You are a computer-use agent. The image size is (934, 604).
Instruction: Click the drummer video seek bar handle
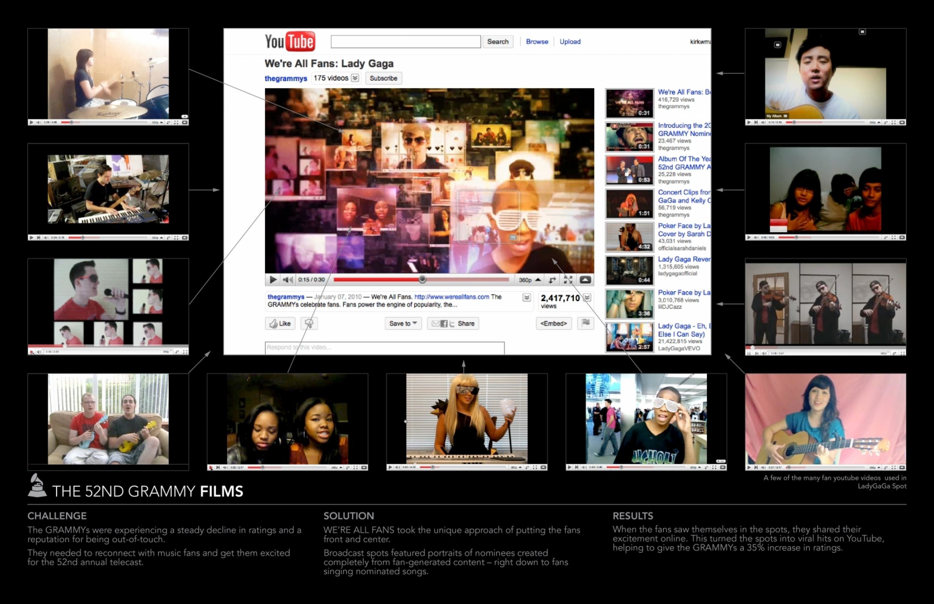[71, 122]
